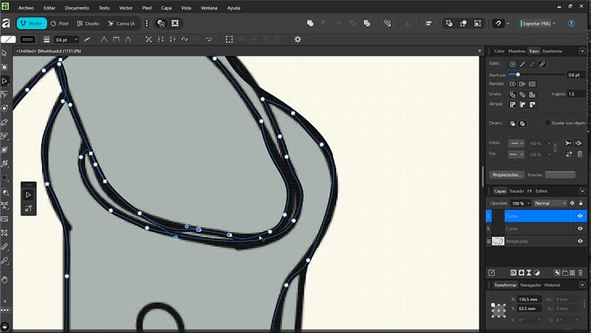591x333 pixels.
Task: Open the Opacidad 100 % dropdown
Action: click(x=528, y=203)
